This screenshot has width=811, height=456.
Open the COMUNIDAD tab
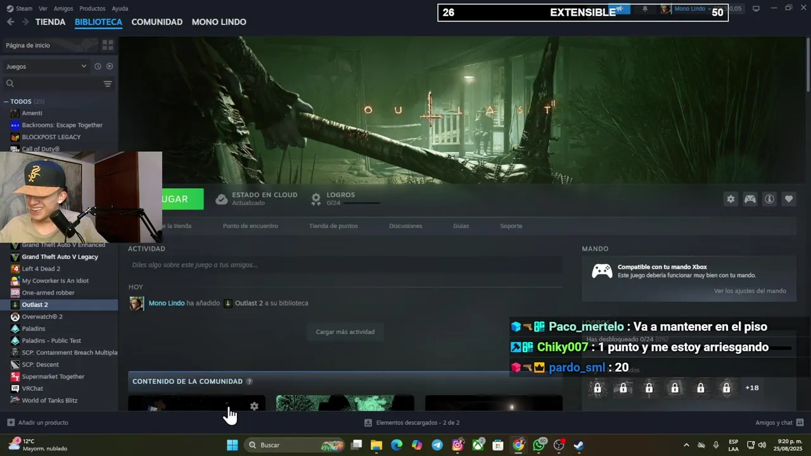[157, 22]
